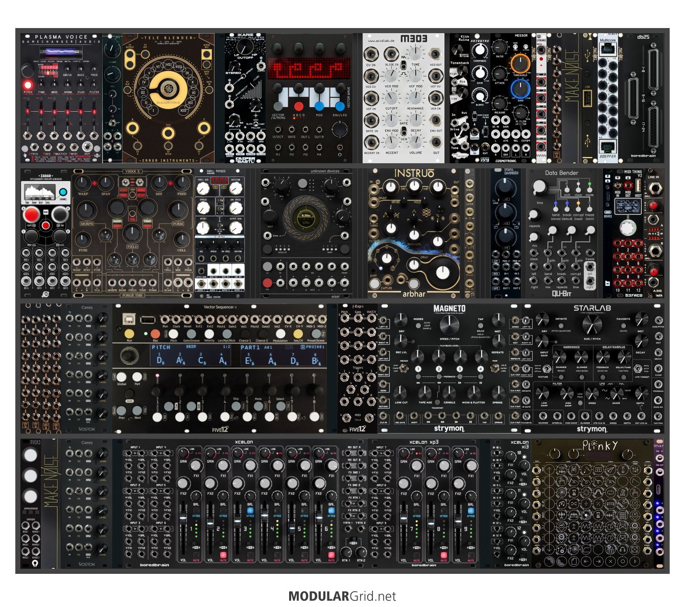This screenshot has height=607, width=685.
Task: Click the SIZE/PITCH knob on StarLab
Action: point(593,323)
